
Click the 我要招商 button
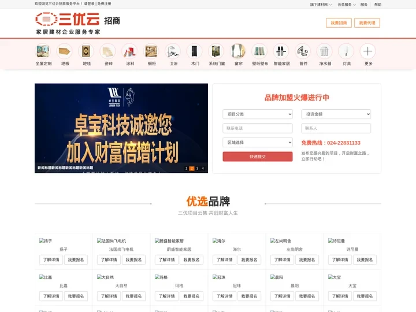coord(339,23)
